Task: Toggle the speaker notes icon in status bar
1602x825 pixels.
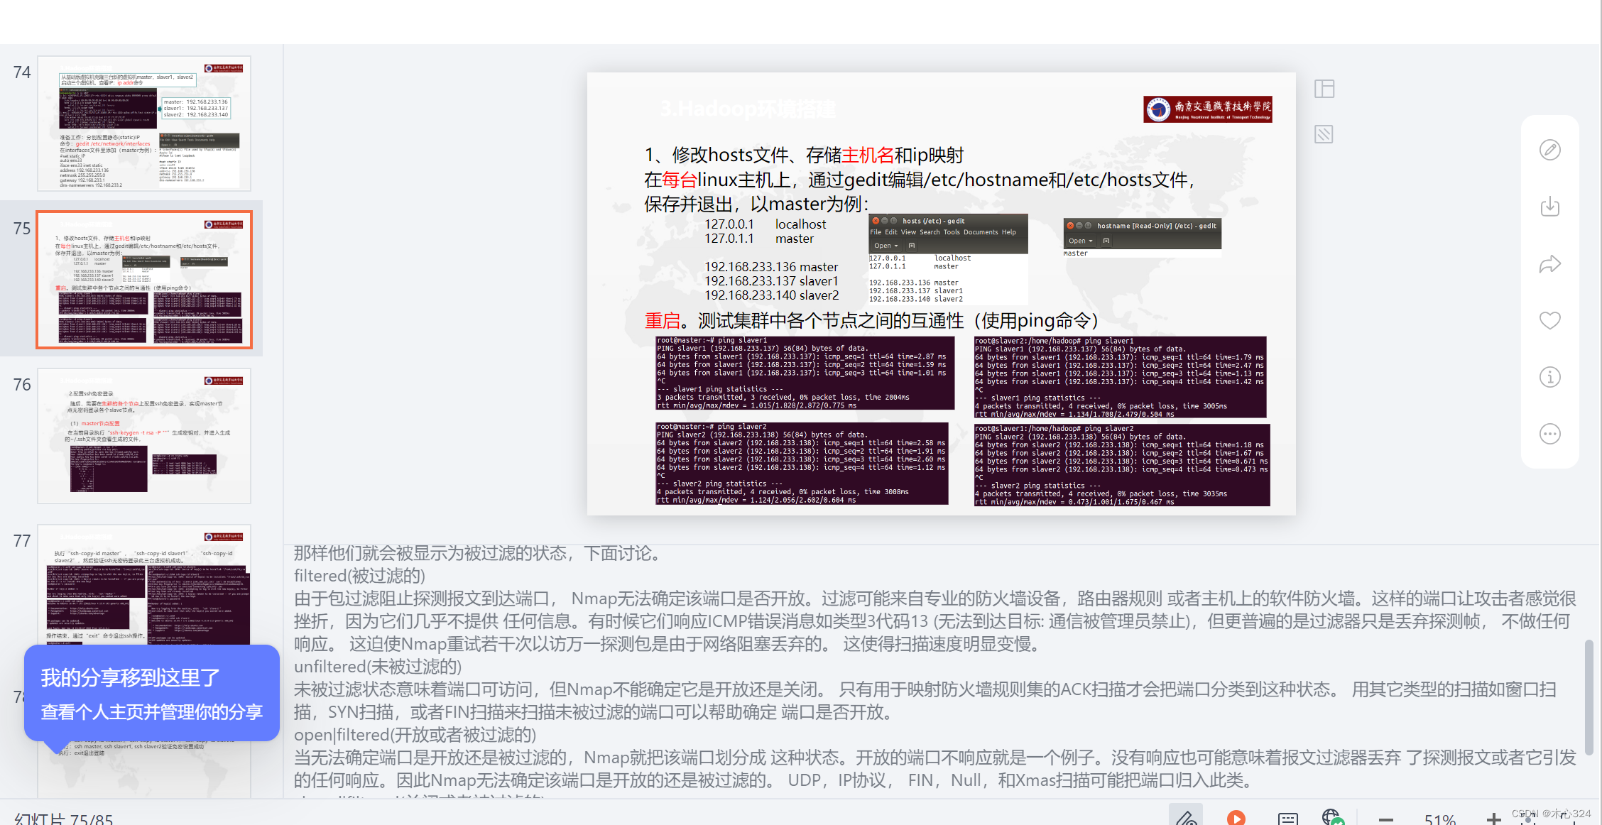Action: click(1287, 818)
